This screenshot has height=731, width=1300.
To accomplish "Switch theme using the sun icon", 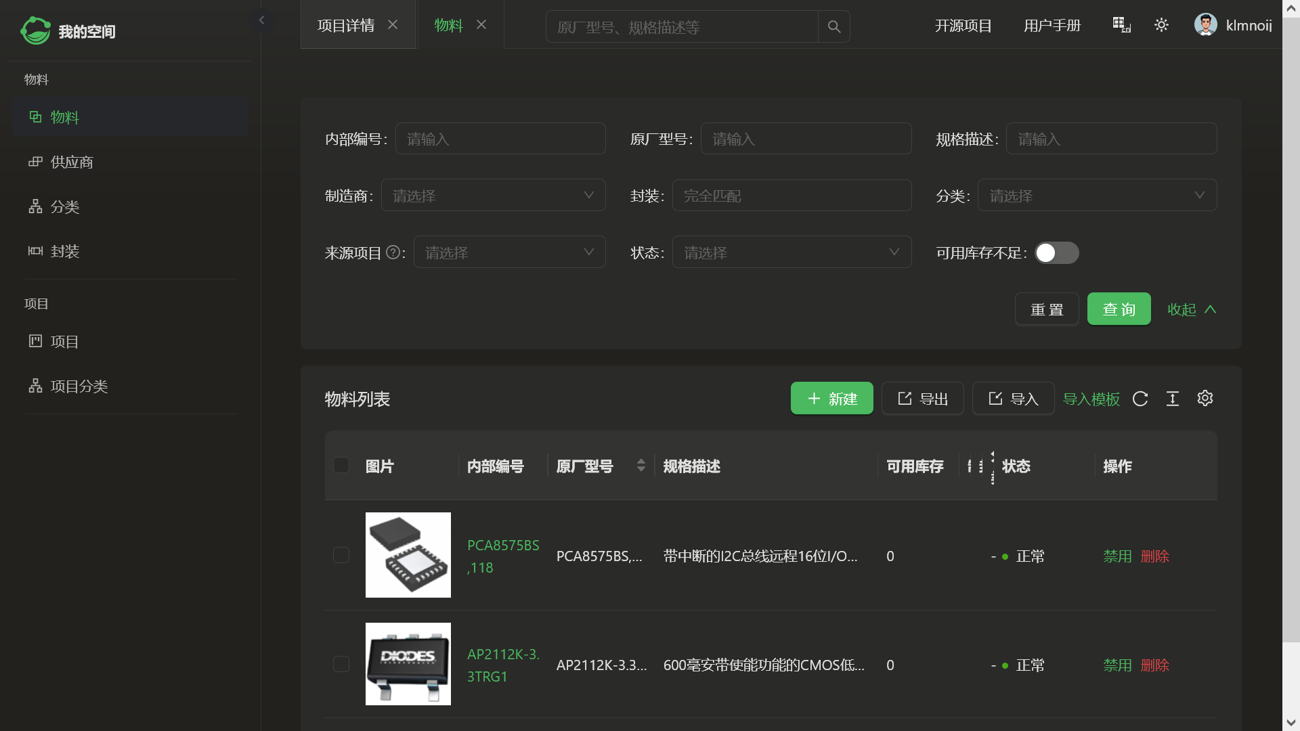I will [x=1161, y=25].
